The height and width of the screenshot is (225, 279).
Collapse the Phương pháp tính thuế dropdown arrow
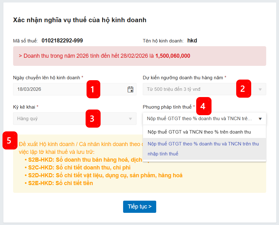[x=260, y=119]
